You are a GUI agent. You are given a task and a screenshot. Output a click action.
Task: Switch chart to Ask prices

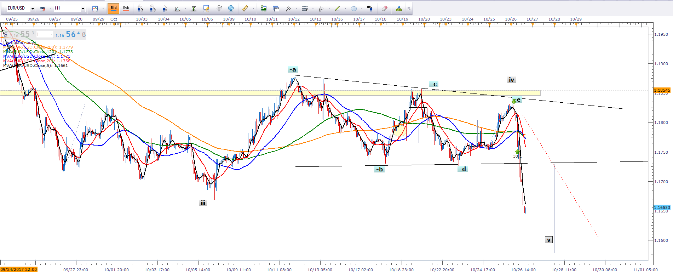click(126, 8)
